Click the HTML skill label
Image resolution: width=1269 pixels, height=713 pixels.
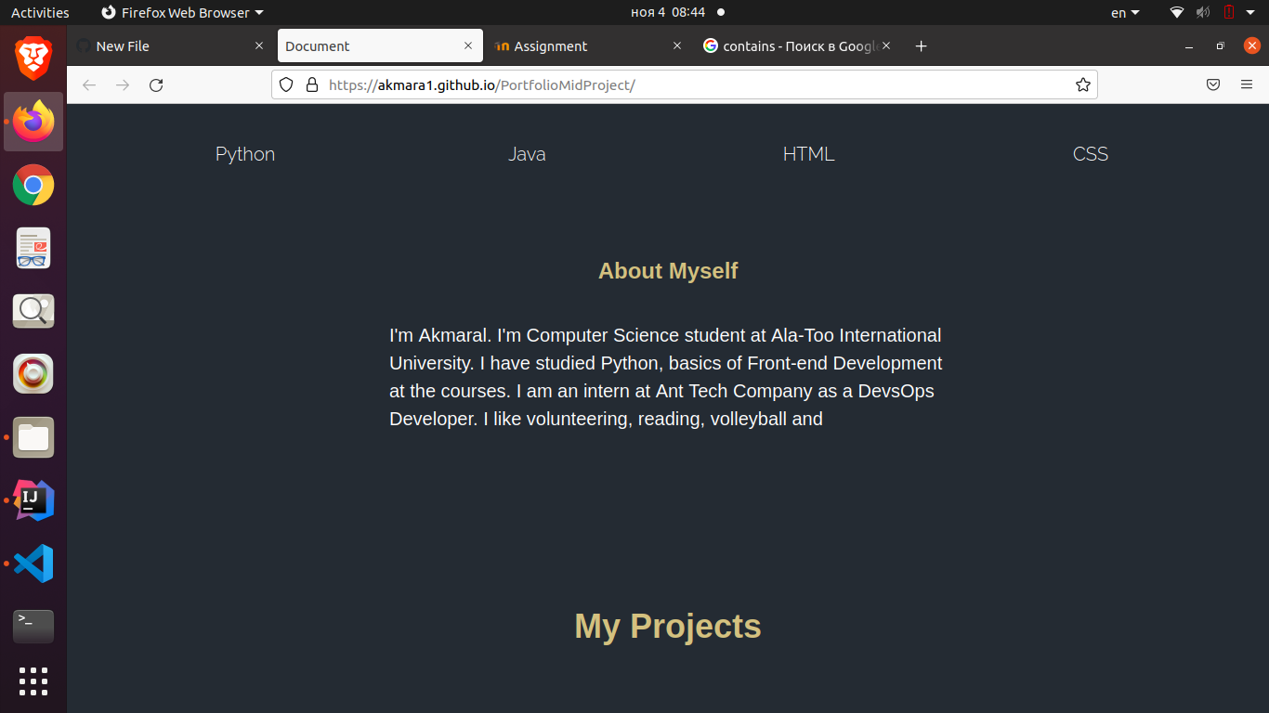pyautogui.click(x=808, y=154)
